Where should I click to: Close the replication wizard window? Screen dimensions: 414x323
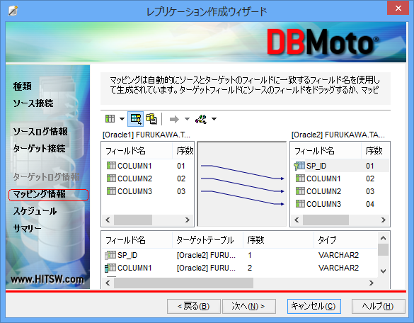click(398, 8)
